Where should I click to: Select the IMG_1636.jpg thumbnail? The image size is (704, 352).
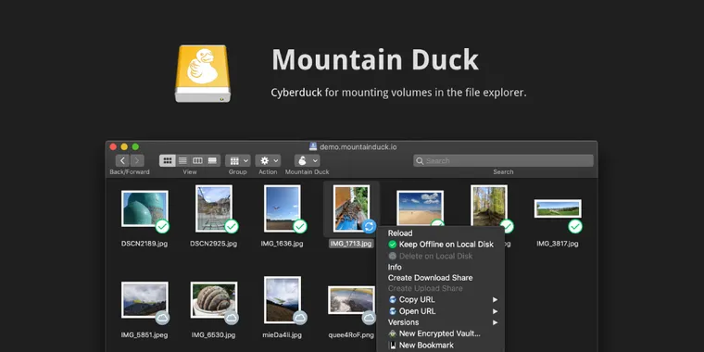(x=282, y=208)
